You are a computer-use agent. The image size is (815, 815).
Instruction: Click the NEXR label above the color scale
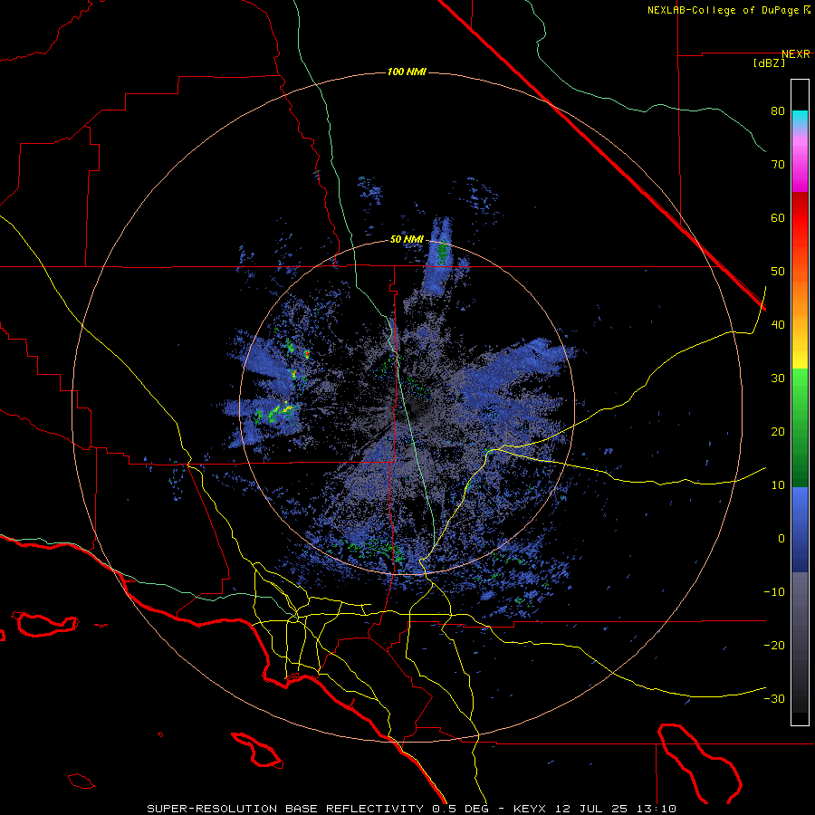pyautogui.click(x=795, y=54)
